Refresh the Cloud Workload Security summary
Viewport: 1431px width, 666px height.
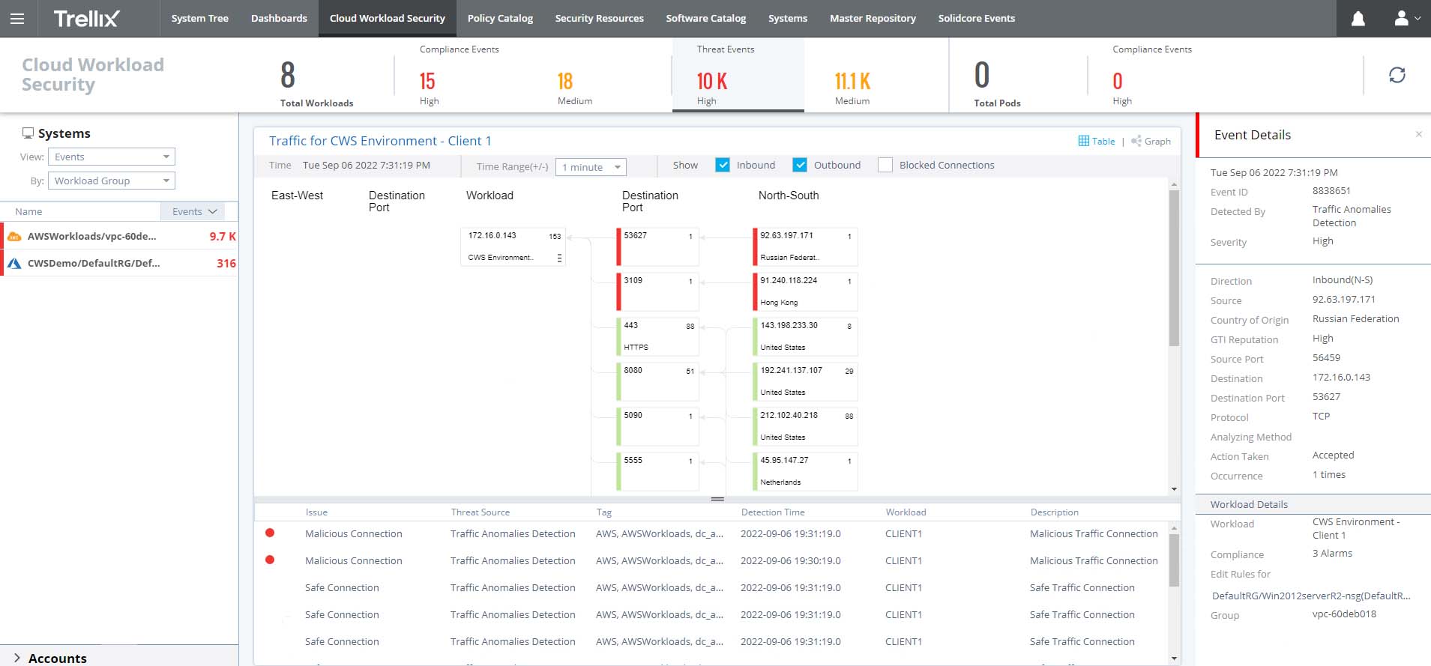tap(1397, 75)
